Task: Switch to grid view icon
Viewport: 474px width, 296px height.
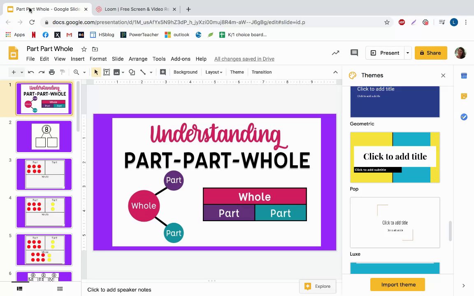Action: 60,289
